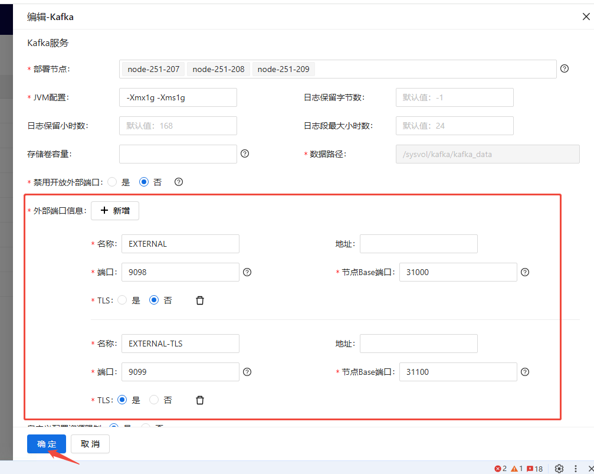Image resolution: width=594 pixels, height=474 pixels.
Task: Click help icon next to 存储卷容量 input
Action: [245, 153]
